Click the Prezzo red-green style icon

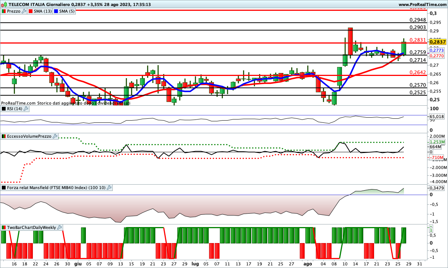point(4,11)
